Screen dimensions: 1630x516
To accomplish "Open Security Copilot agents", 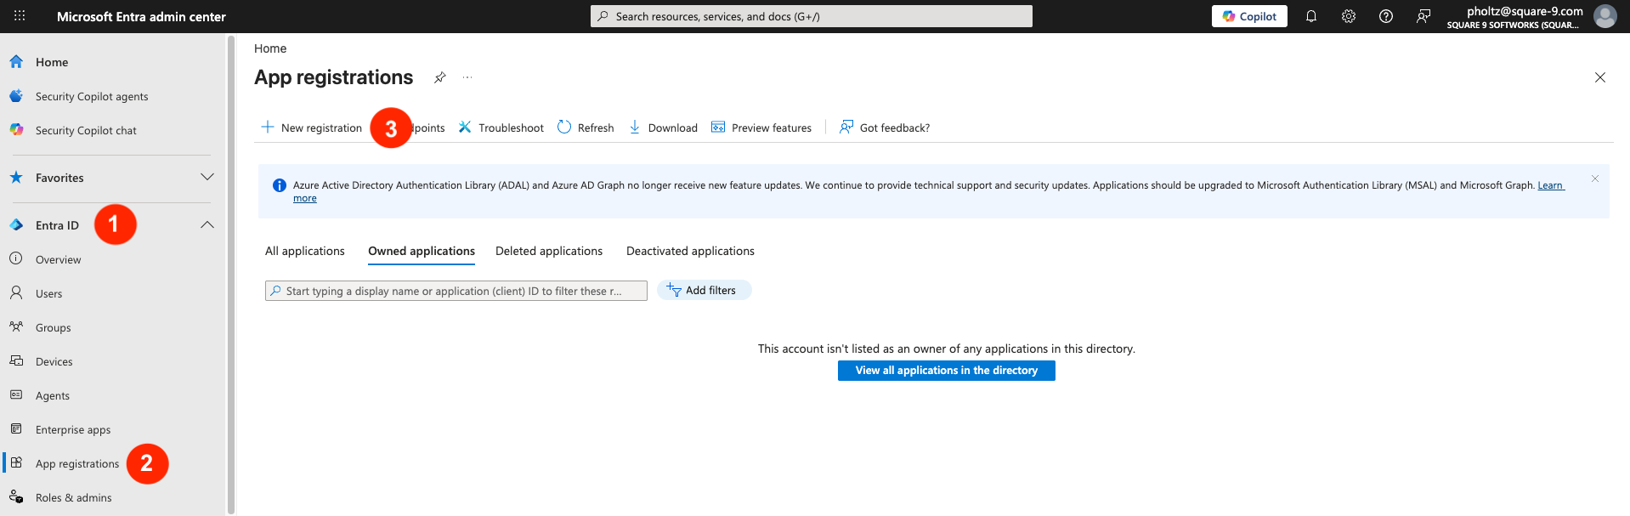I will pos(92,97).
